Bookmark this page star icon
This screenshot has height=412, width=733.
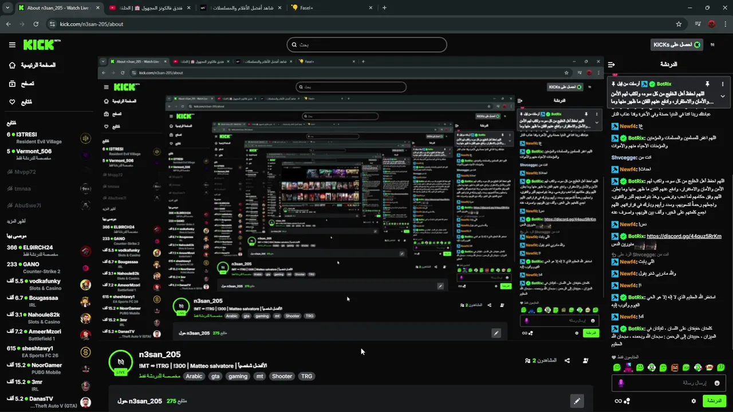(679, 24)
